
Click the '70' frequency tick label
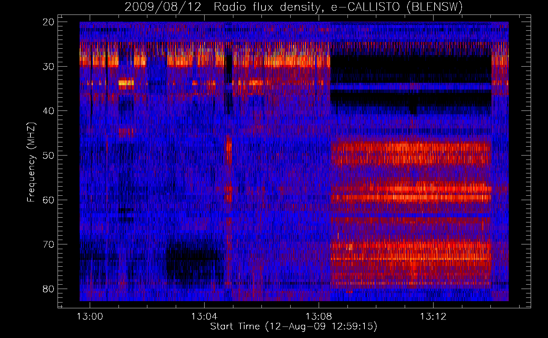[49, 245]
